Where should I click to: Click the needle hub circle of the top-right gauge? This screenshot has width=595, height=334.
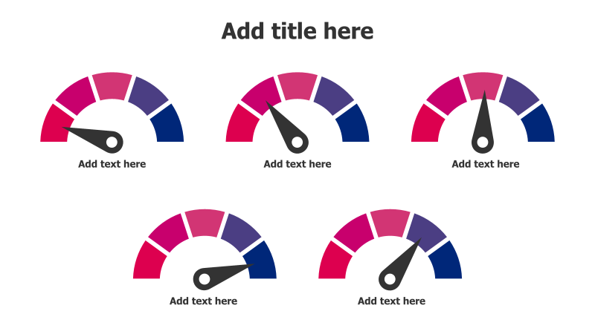483,143
